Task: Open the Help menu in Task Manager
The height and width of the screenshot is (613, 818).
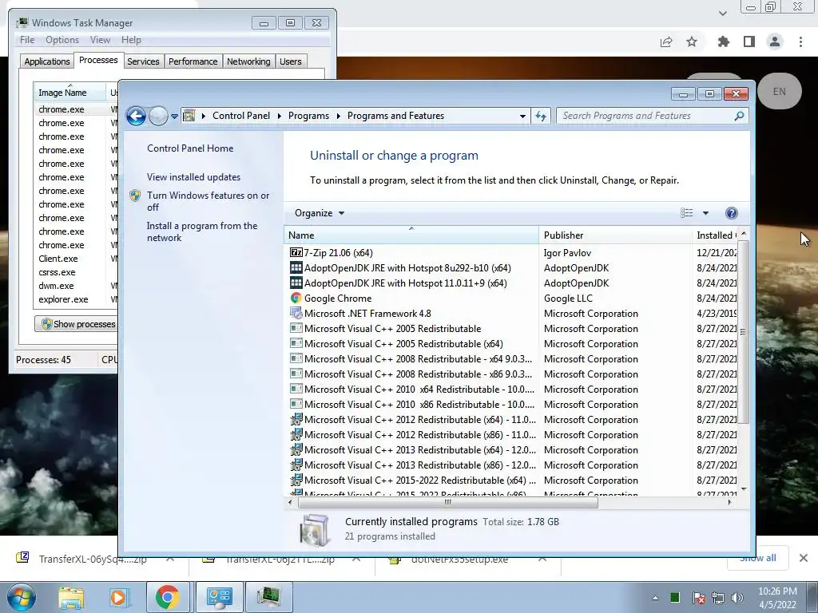Action: click(x=131, y=40)
